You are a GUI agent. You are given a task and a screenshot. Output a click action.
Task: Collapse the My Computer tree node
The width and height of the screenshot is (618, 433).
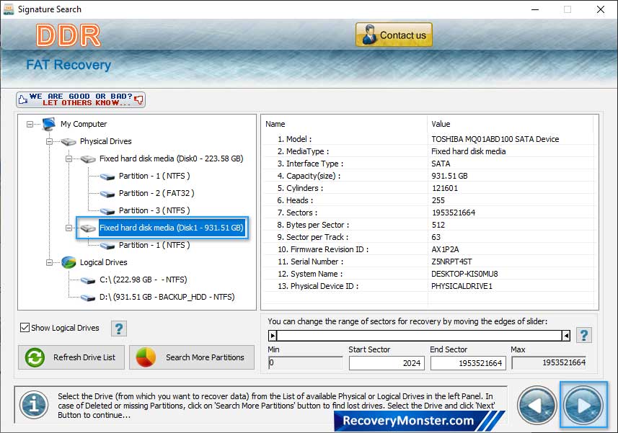(x=30, y=124)
